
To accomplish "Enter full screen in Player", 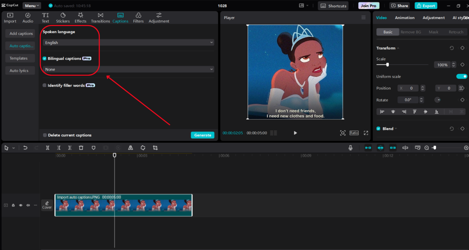I will pos(366,133).
